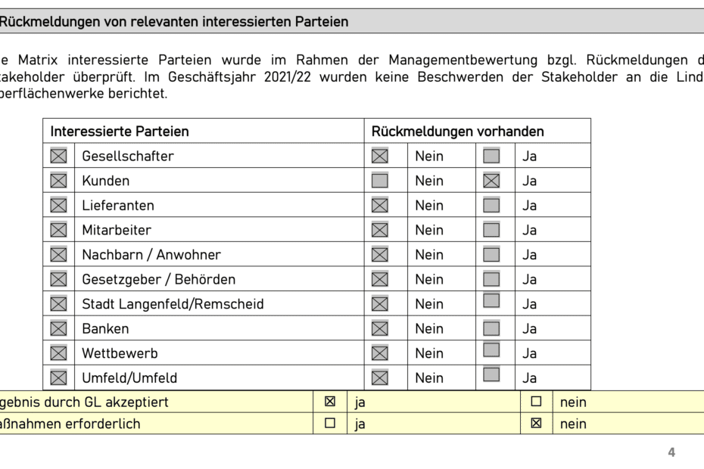Tick ja for Maßnahmen erforderlich
The width and height of the screenshot is (704, 469).
click(x=330, y=424)
